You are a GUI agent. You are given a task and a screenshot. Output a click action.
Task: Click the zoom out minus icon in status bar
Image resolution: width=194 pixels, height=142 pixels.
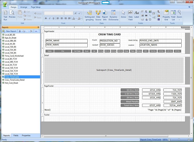coord(169,139)
